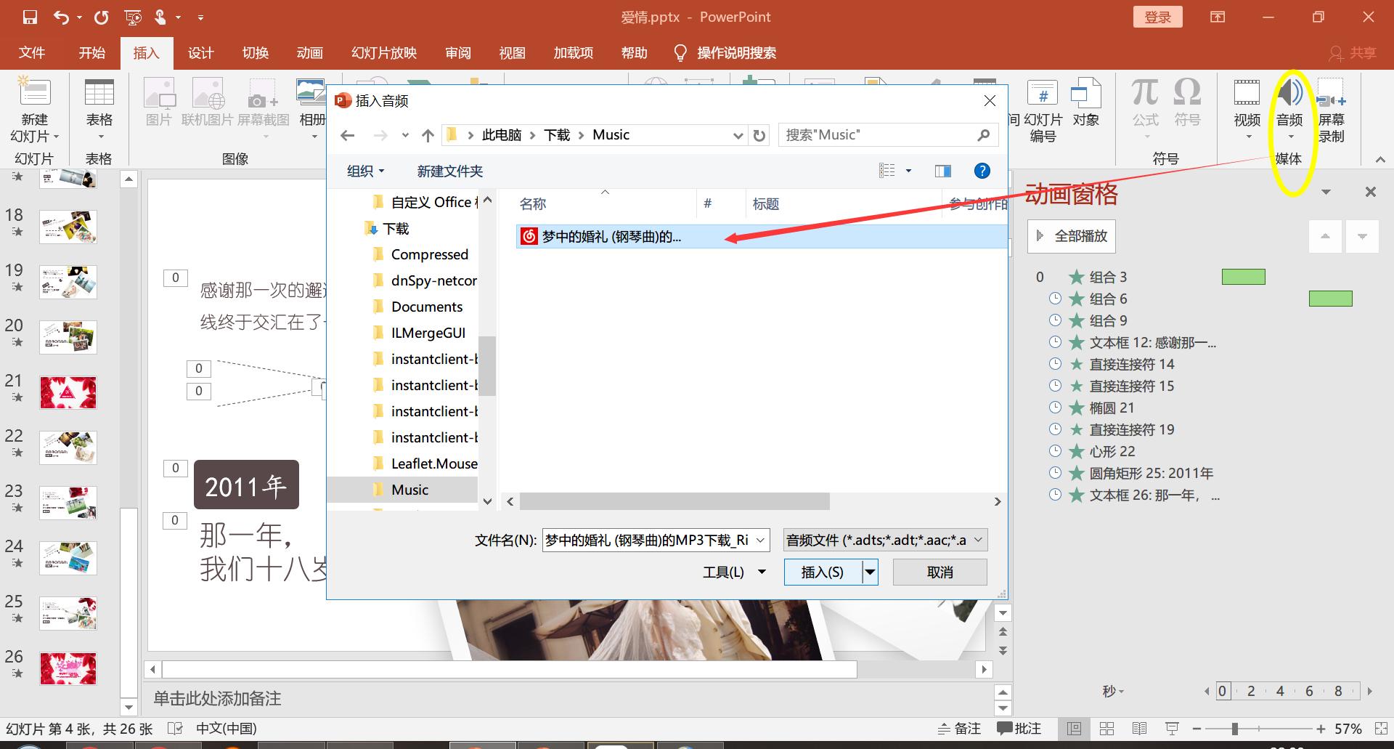
Task: Open the Design ribbon tab
Action: [x=200, y=53]
